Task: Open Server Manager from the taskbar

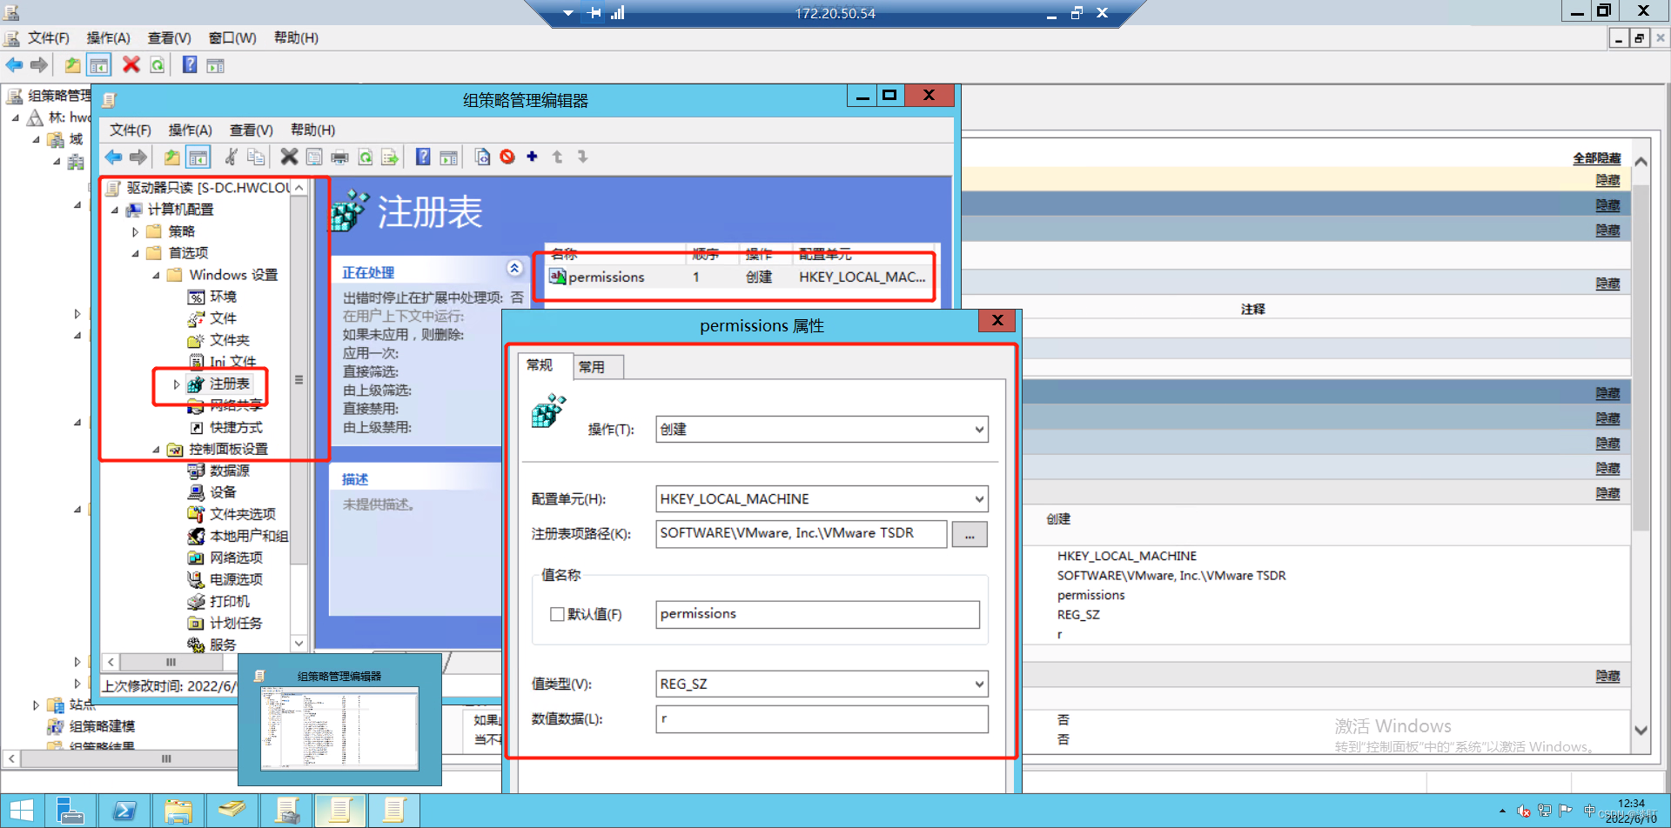Action: (x=70, y=811)
